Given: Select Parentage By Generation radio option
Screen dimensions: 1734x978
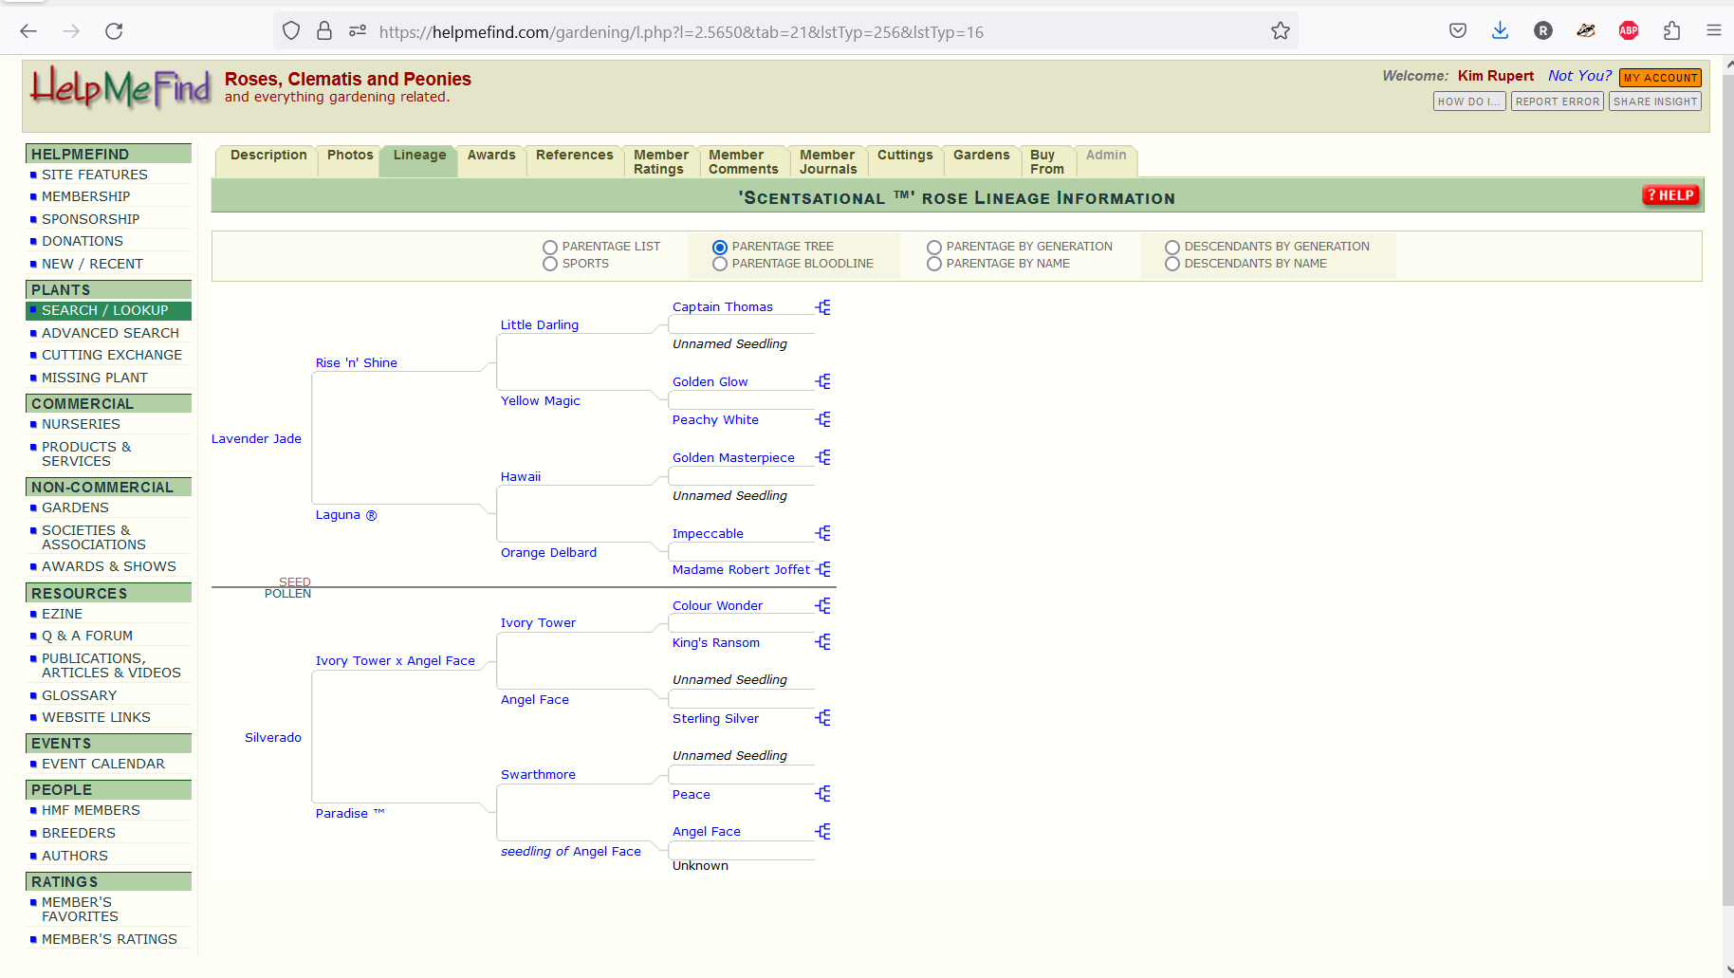Looking at the screenshot, I should (x=934, y=248).
